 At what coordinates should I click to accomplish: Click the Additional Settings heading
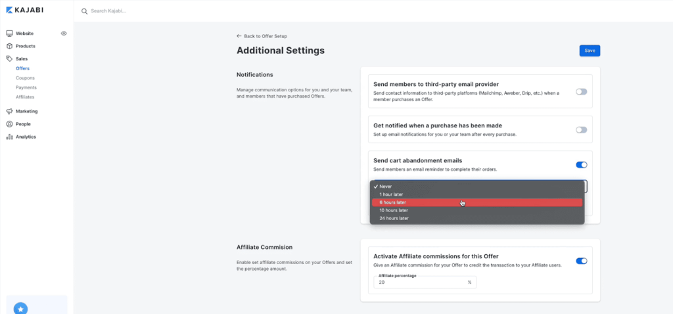point(281,51)
